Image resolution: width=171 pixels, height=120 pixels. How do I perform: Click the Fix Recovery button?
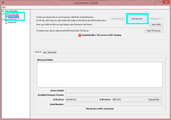pyautogui.click(x=155, y=19)
